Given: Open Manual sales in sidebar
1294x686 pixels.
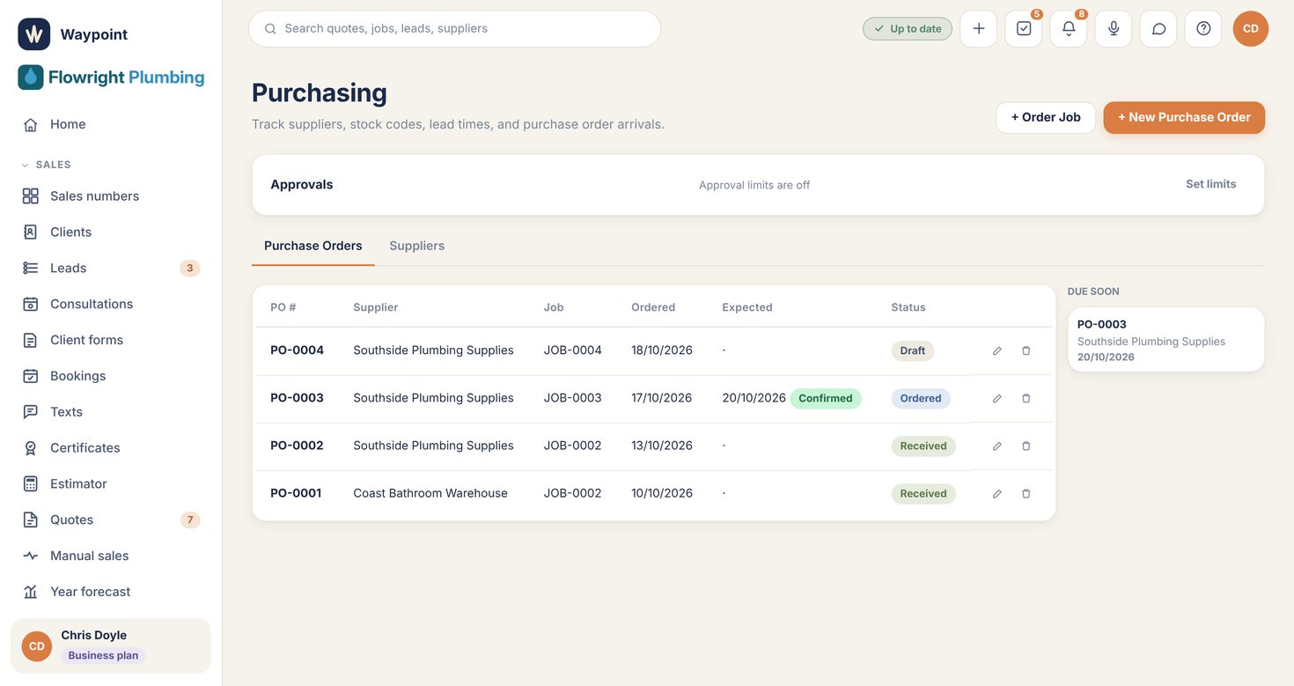Looking at the screenshot, I should [x=111, y=556].
